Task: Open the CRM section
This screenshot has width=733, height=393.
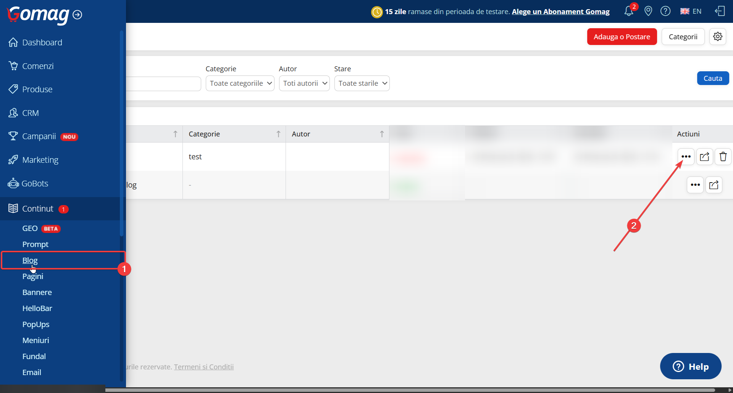Action: point(30,113)
